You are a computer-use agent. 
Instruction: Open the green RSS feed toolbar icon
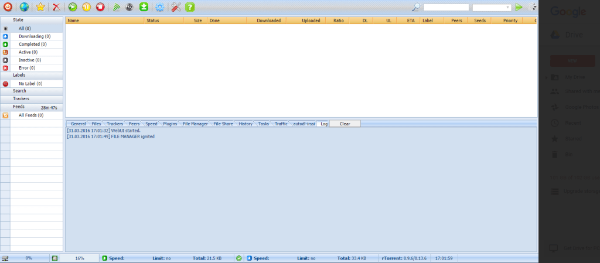(117, 8)
